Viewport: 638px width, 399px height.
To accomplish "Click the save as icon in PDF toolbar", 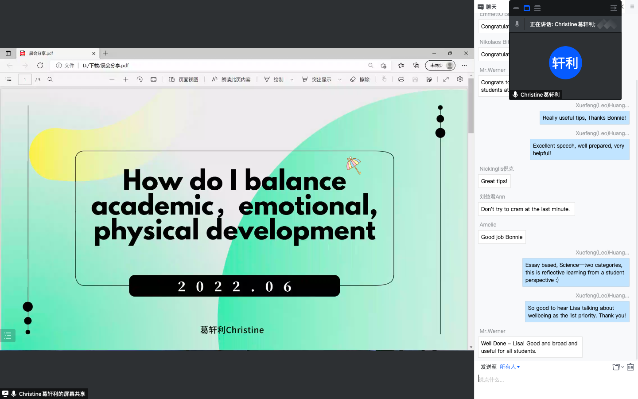I will coord(429,79).
